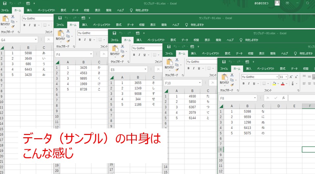Increase font size in frontmost F8 window
315x174 pixels.
pos(291,77)
